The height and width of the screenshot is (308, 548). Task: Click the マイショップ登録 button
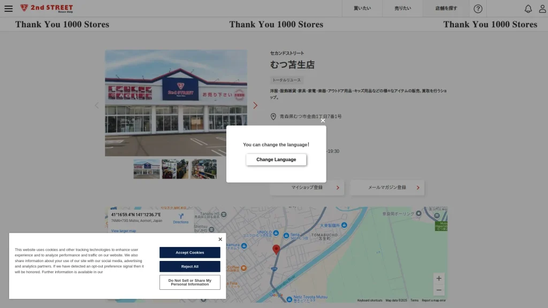click(307, 188)
